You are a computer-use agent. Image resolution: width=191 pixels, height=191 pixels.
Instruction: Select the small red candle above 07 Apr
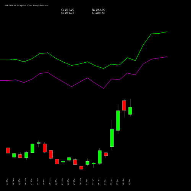point(106,154)
